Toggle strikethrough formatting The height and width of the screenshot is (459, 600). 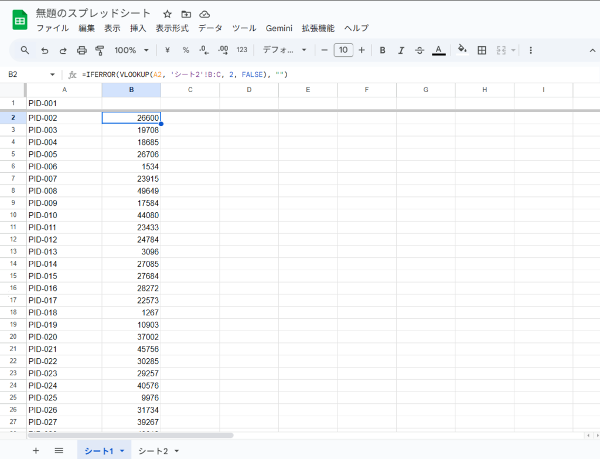pyautogui.click(x=420, y=50)
